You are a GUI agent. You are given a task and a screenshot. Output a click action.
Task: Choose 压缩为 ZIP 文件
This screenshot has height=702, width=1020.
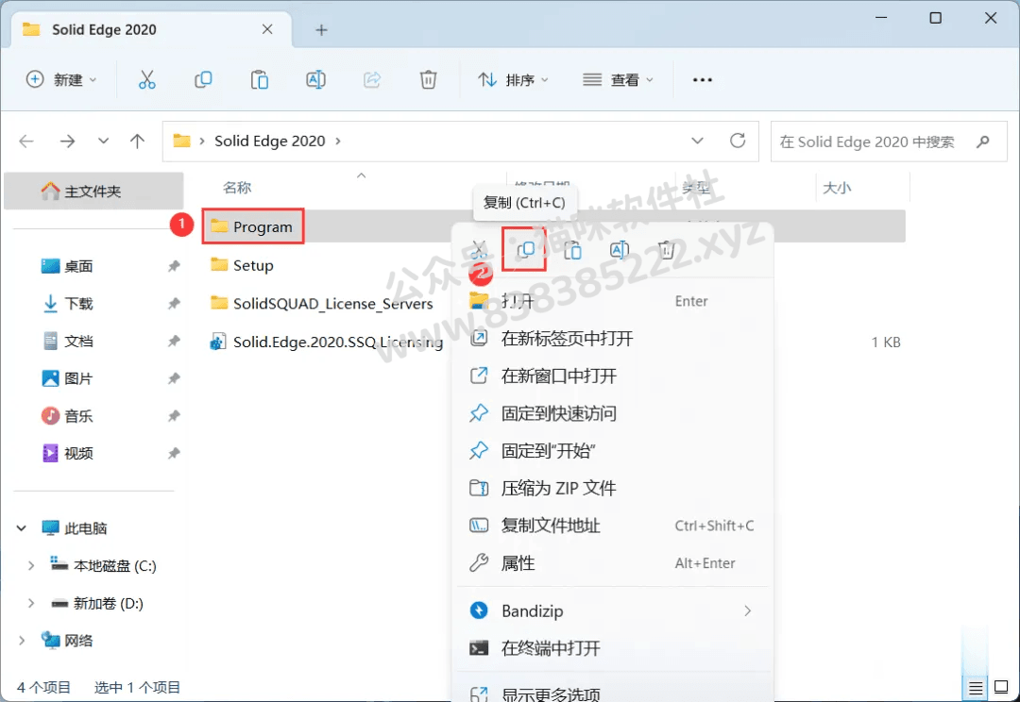tap(612, 488)
